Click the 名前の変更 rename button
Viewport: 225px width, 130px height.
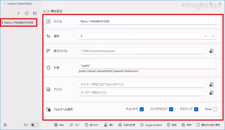coord(127,125)
